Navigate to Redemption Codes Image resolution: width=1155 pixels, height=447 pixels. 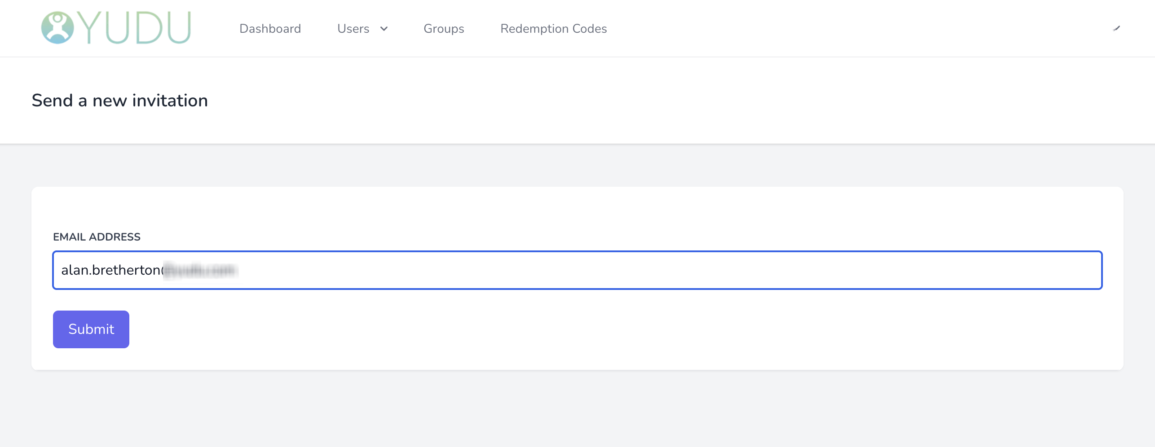click(554, 28)
